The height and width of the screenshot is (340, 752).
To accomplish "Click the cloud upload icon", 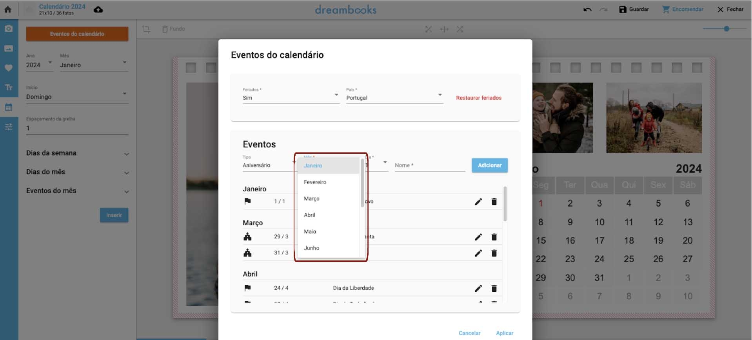I will 98,9.
